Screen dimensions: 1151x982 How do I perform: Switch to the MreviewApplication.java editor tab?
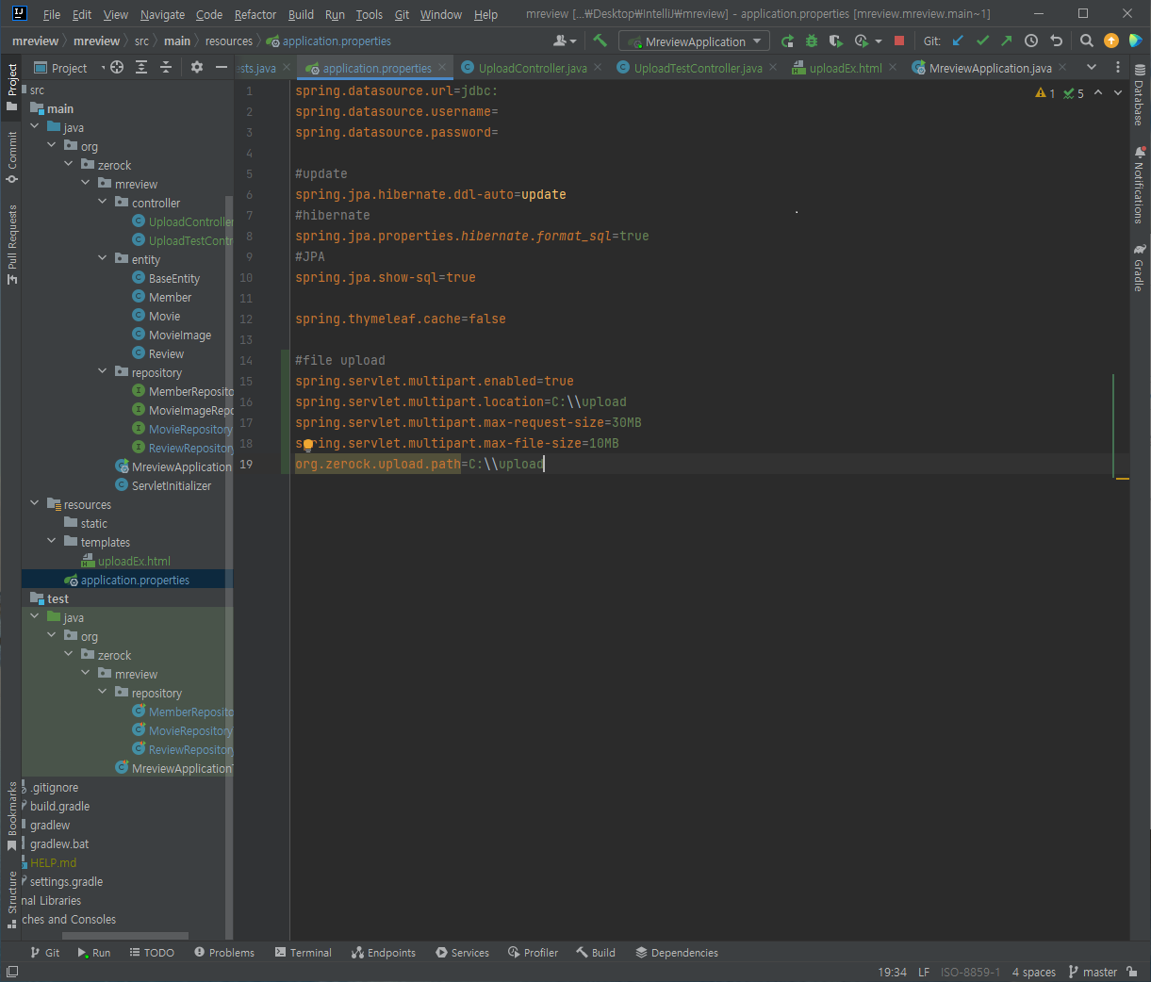click(989, 68)
